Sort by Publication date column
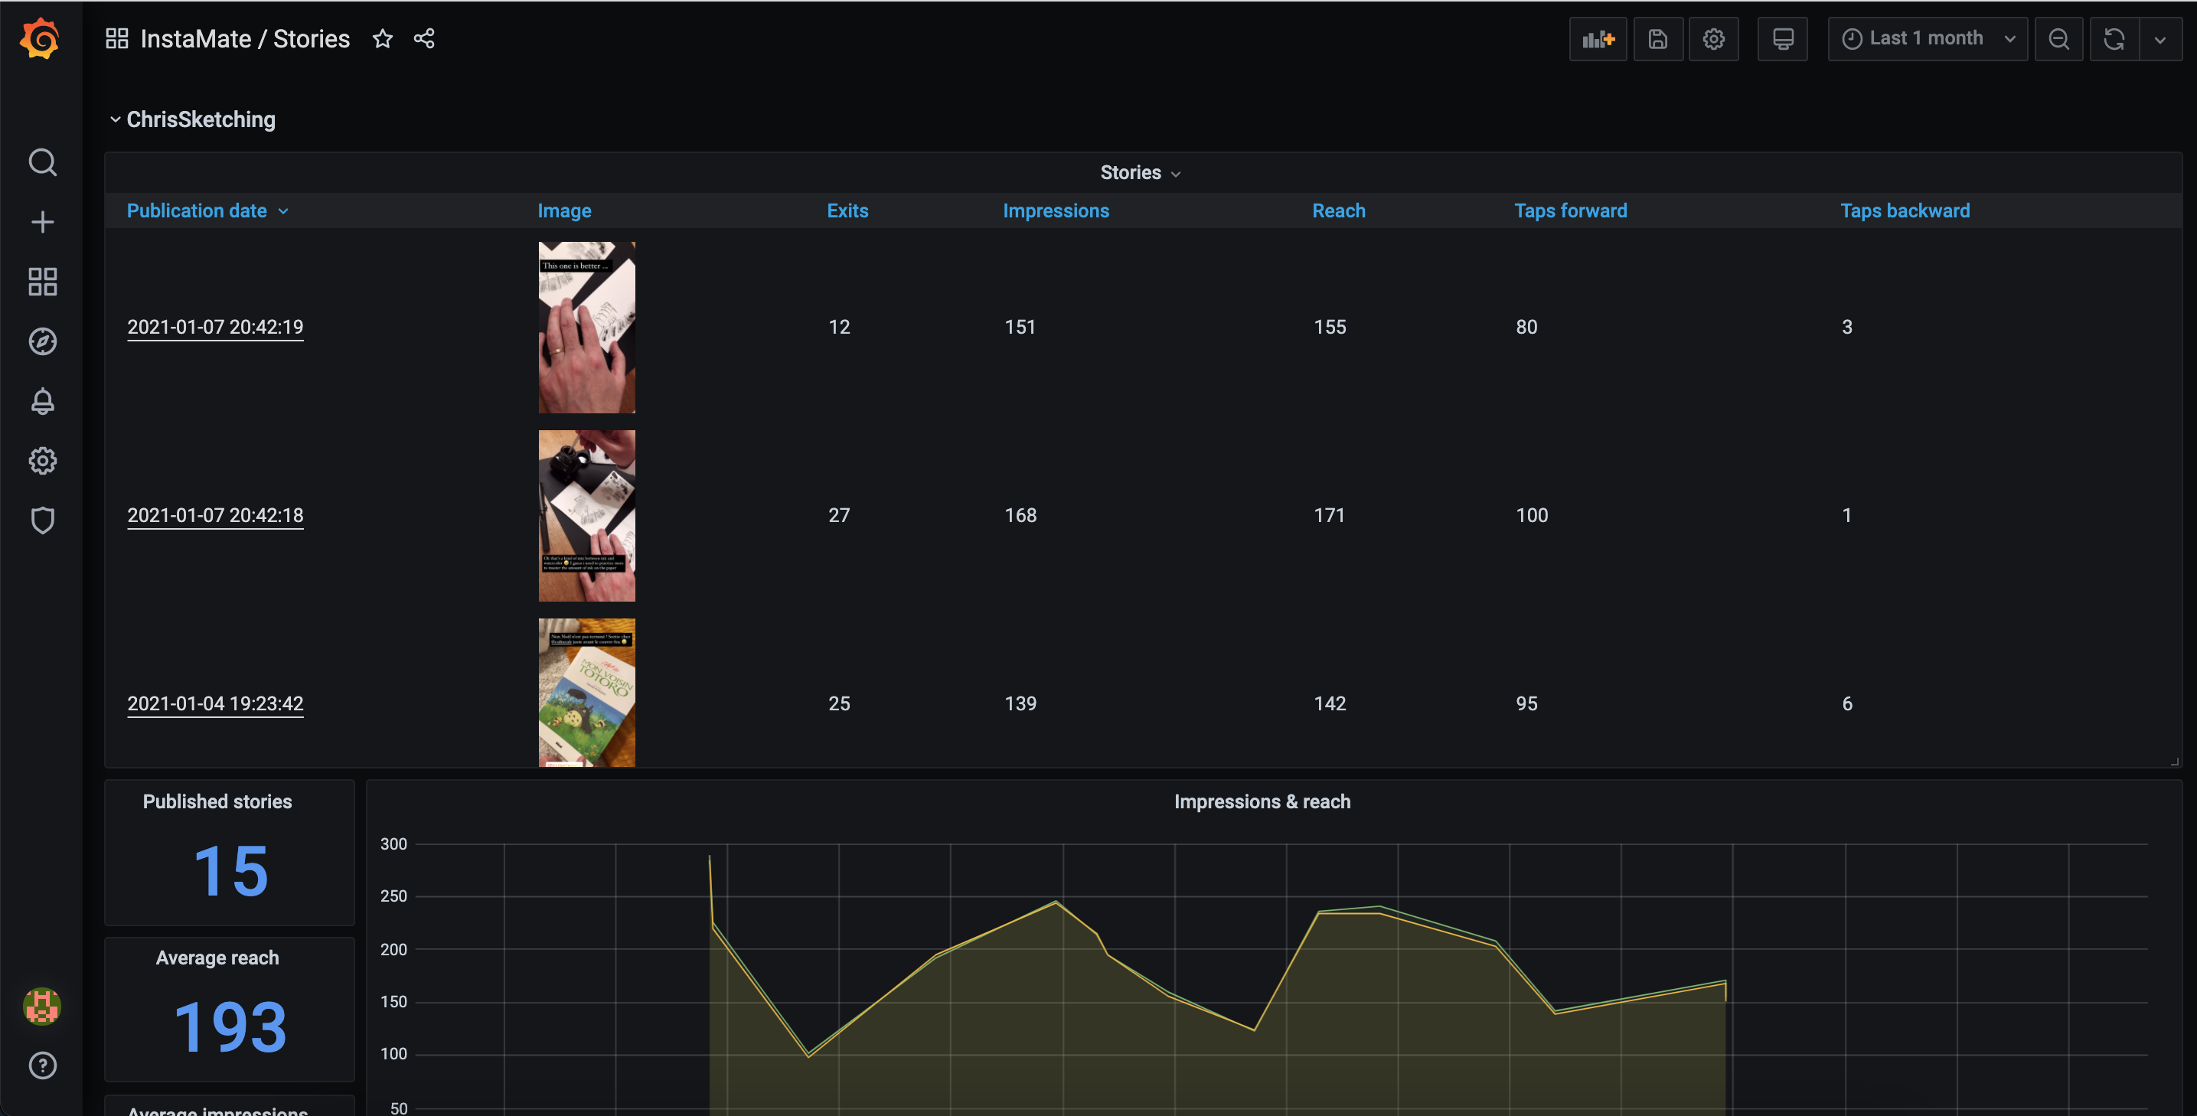 point(207,210)
